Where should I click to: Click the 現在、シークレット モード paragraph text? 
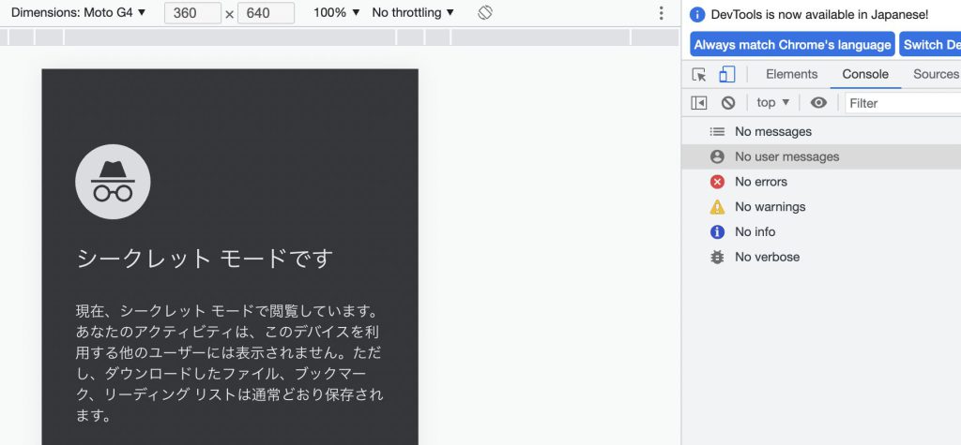(x=230, y=363)
